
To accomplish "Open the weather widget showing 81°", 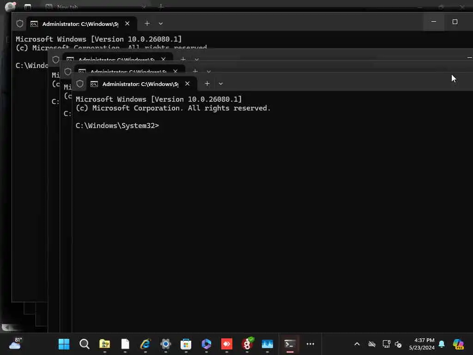I will point(15,343).
